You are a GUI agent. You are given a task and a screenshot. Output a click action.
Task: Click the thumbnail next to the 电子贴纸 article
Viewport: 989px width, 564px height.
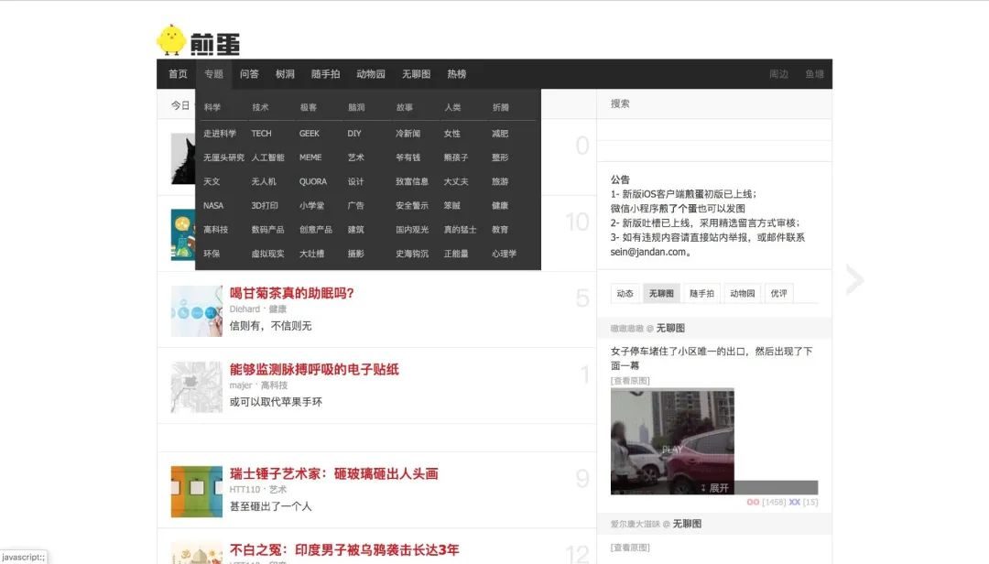(195, 385)
